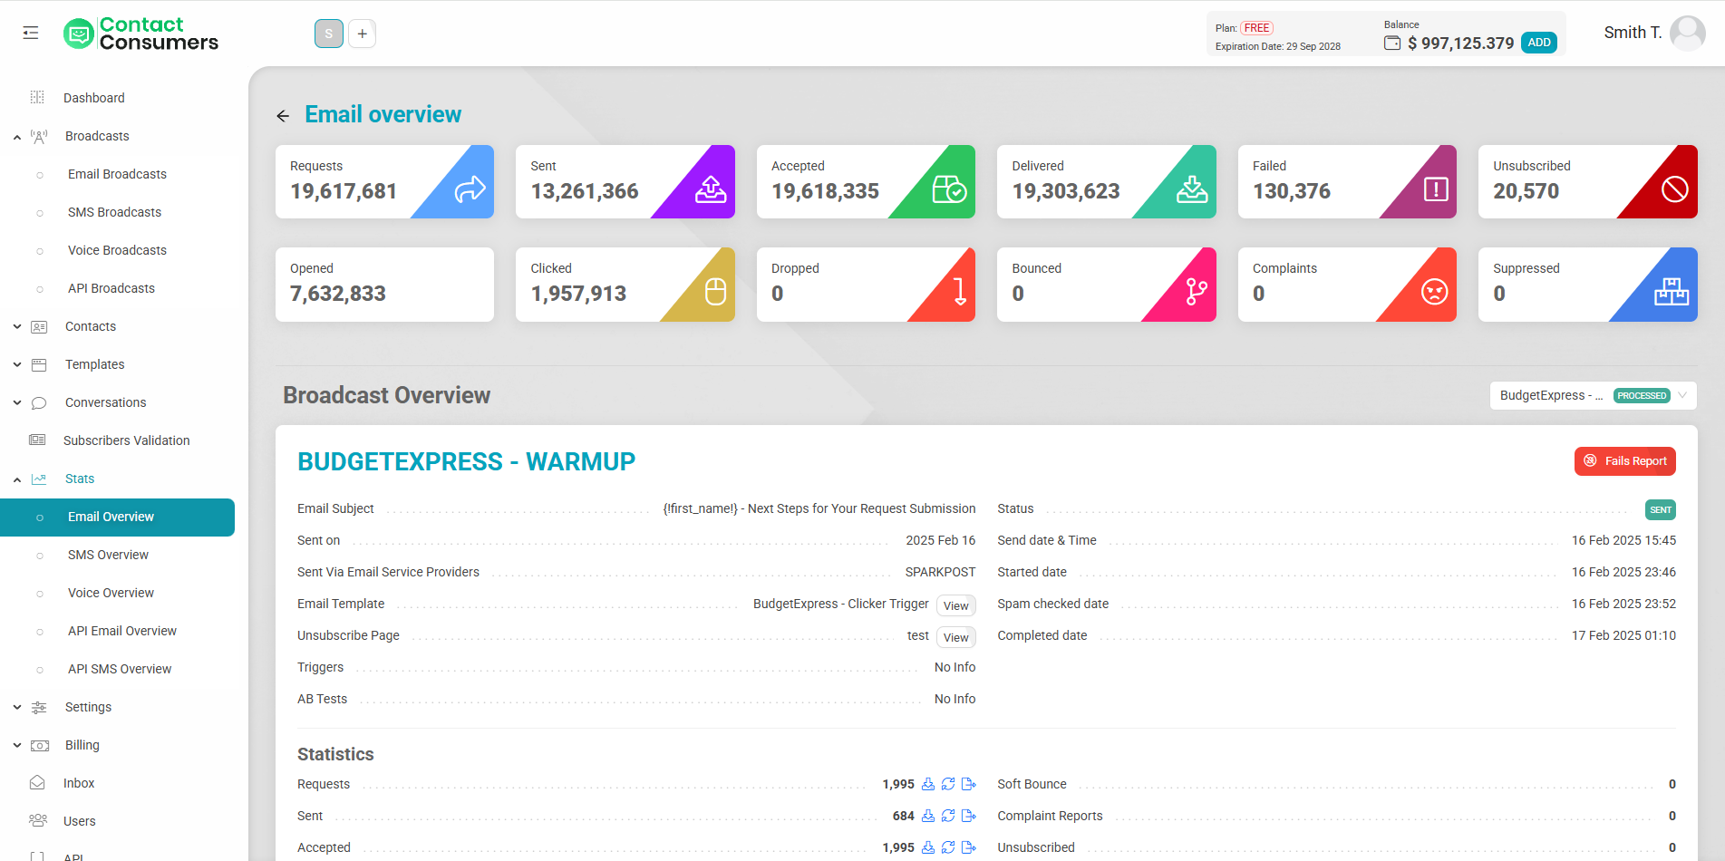
Task: Click the Requests card forward-arrow icon
Action: click(x=470, y=189)
